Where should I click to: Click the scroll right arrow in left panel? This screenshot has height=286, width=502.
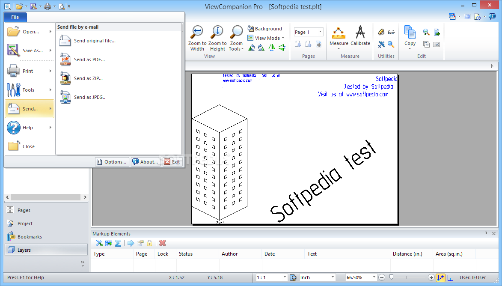click(x=85, y=197)
